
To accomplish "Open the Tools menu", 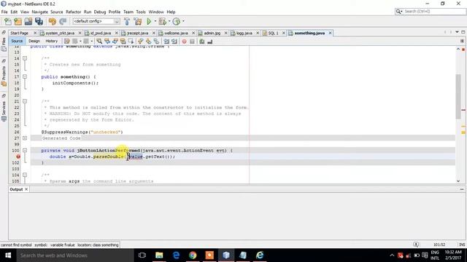I will click(x=141, y=12).
